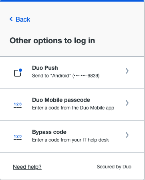Click the 123 icon beside Duo Mobile passcode
The image size is (145, 180).
(x=18, y=105)
